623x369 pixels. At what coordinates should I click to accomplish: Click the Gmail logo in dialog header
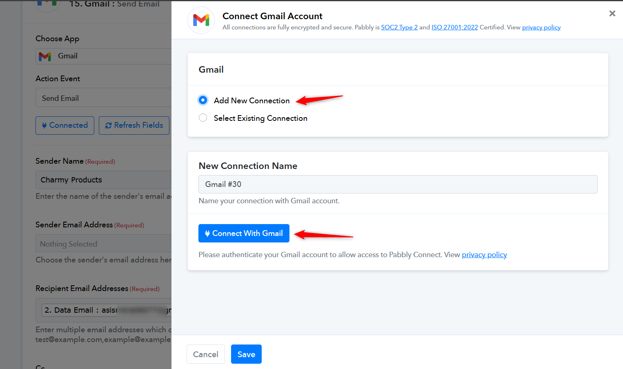[201, 20]
